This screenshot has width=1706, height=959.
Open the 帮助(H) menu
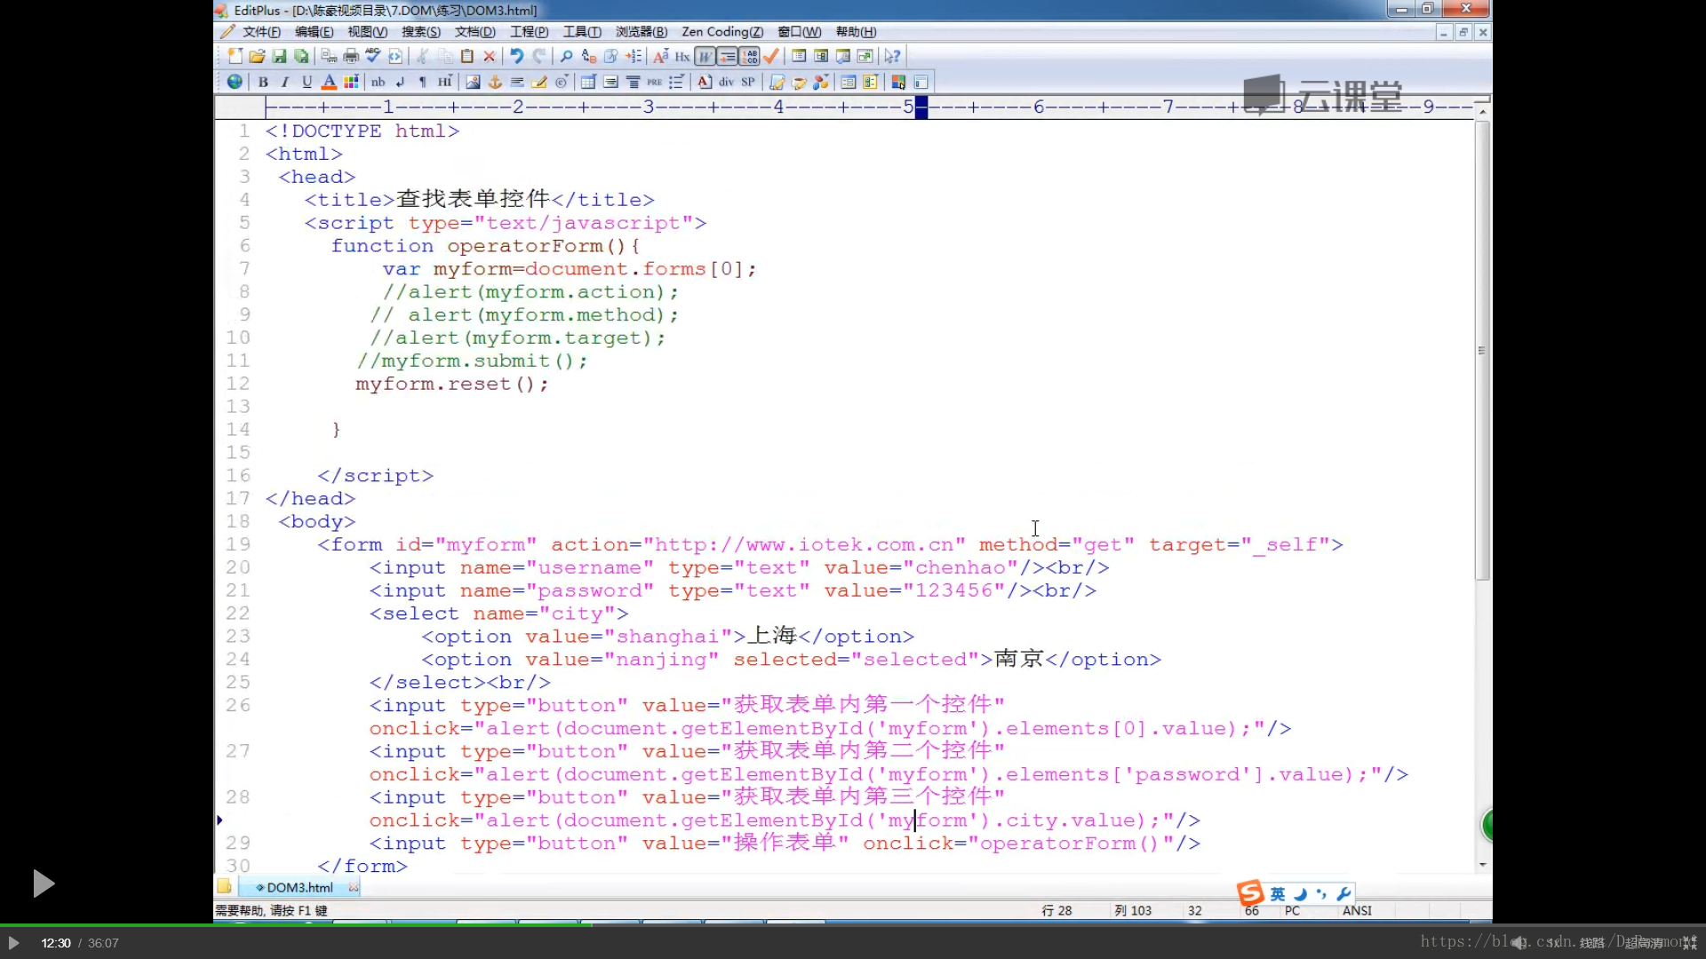click(x=856, y=32)
